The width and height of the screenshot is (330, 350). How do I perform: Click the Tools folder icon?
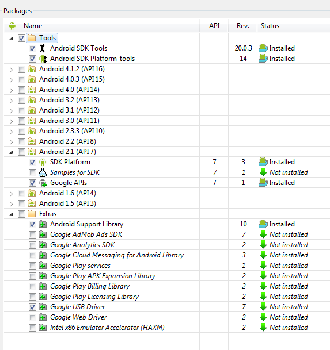[32, 38]
